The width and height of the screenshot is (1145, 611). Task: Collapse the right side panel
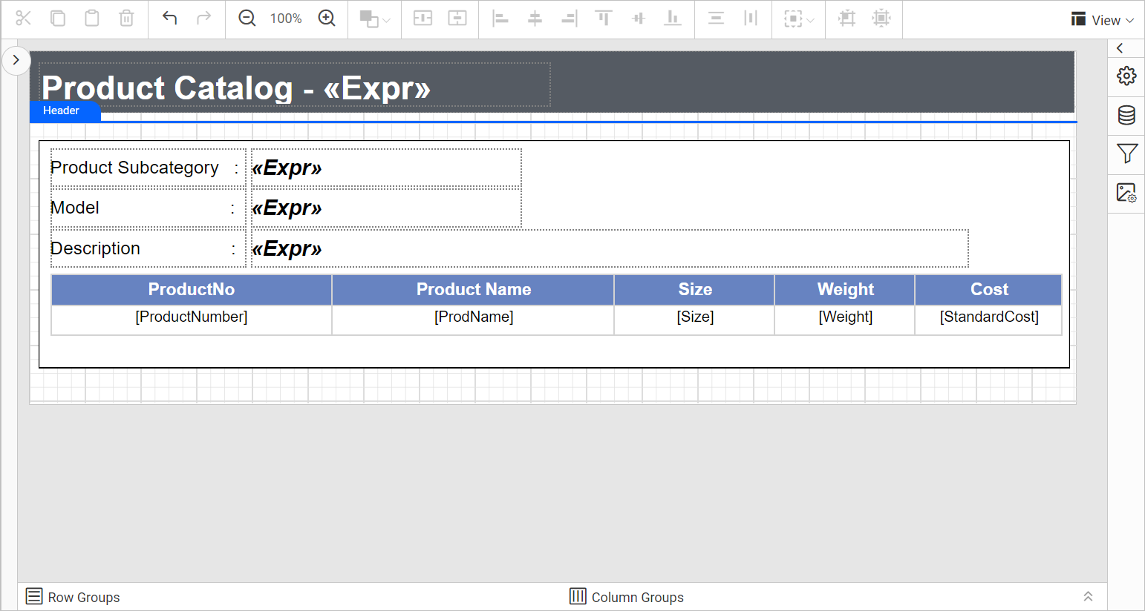(1120, 48)
